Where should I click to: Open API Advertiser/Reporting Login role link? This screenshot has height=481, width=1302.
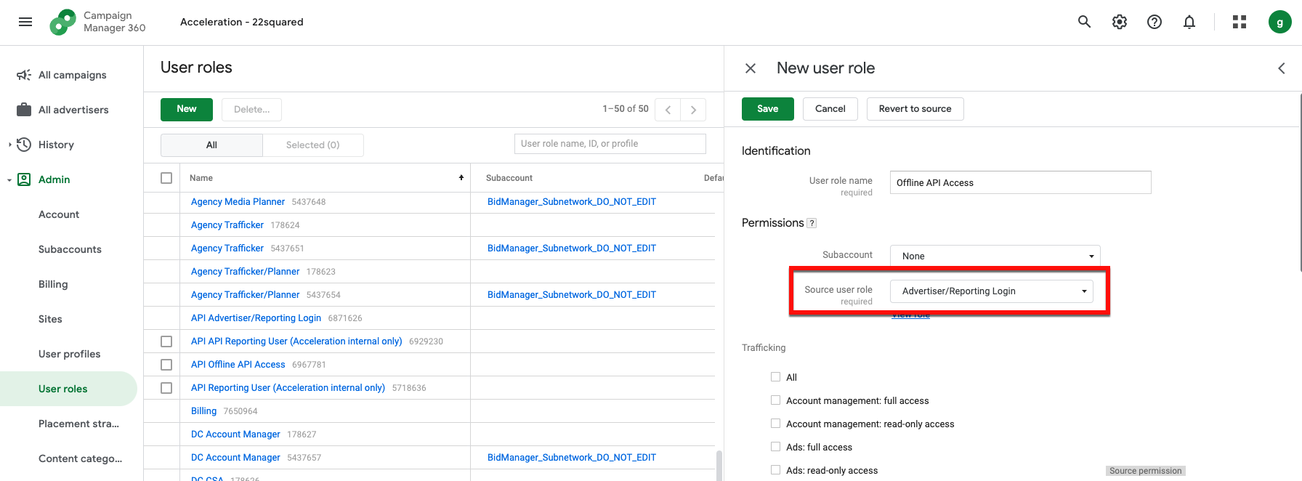point(256,318)
